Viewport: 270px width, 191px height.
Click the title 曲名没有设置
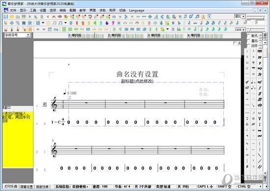click(137, 74)
